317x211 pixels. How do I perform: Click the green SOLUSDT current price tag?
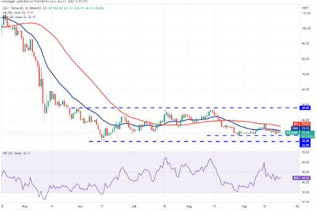[x=304, y=132]
